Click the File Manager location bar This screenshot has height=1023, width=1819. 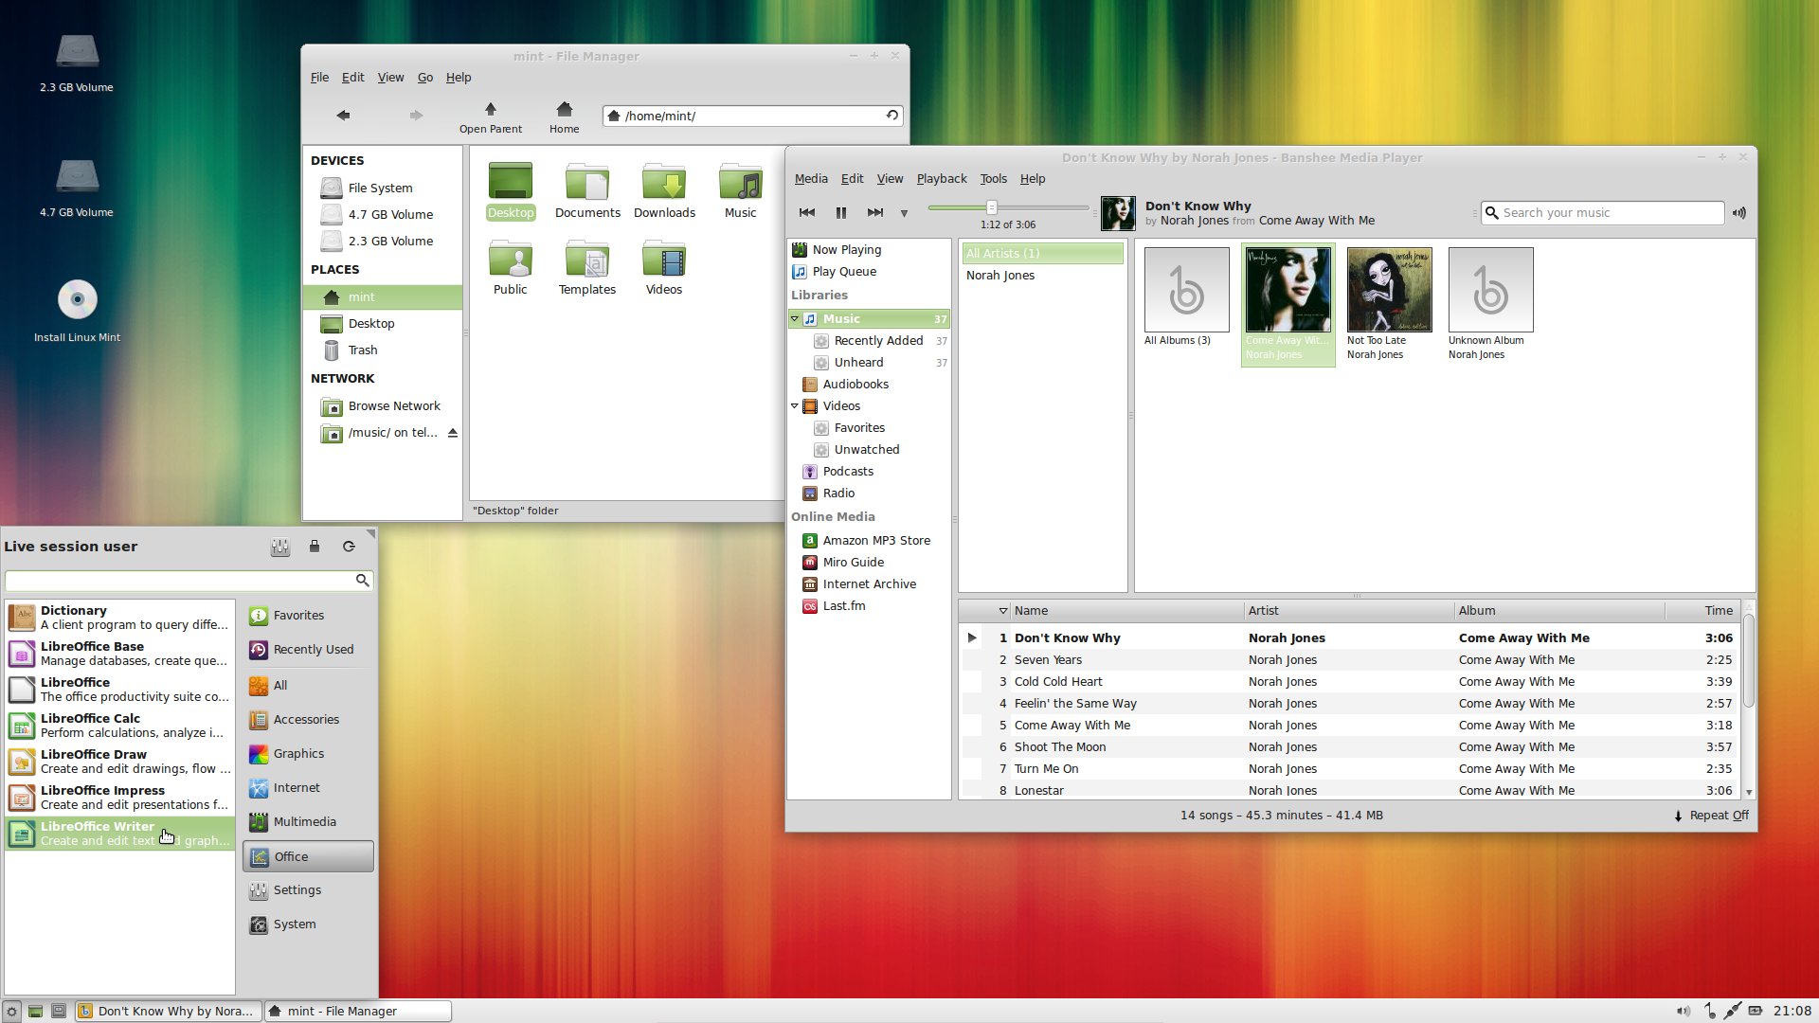click(752, 116)
